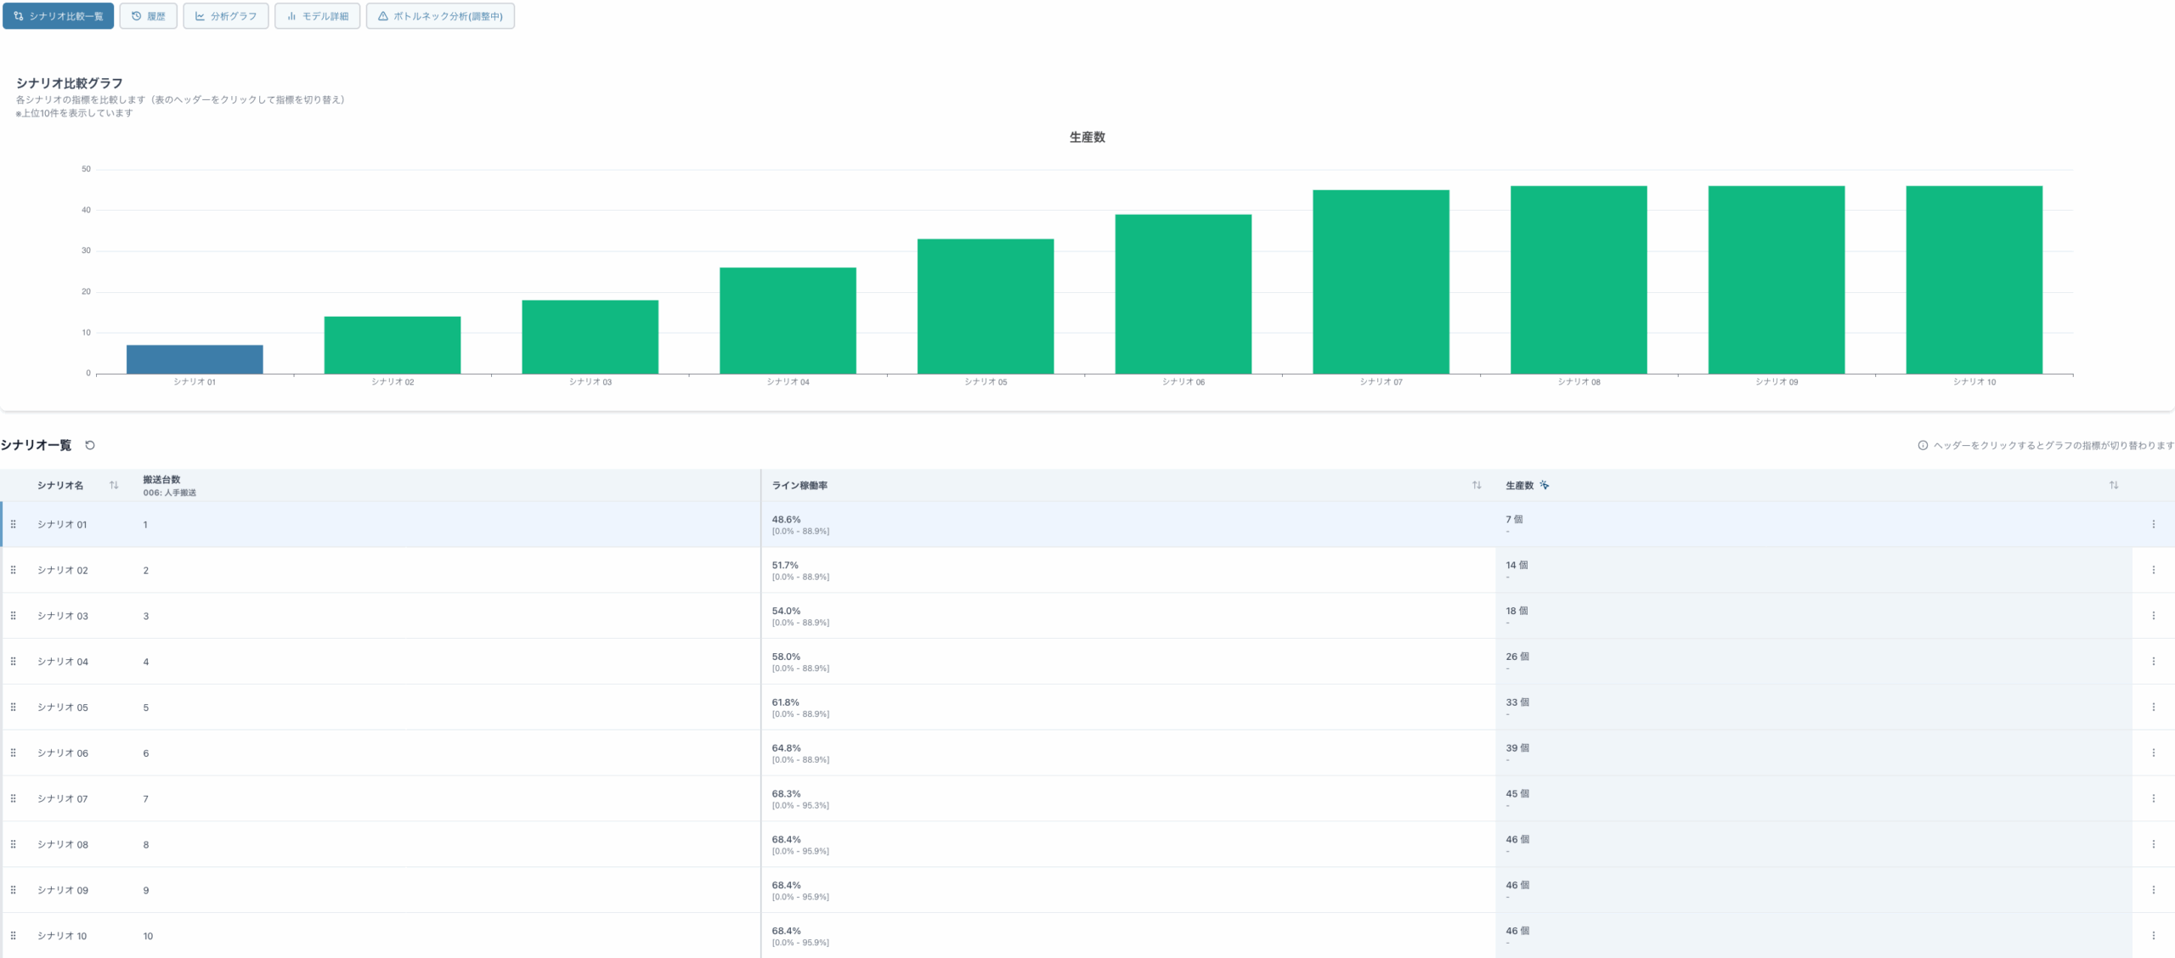Open the ボトルネック分析(調整中) tab

point(440,16)
